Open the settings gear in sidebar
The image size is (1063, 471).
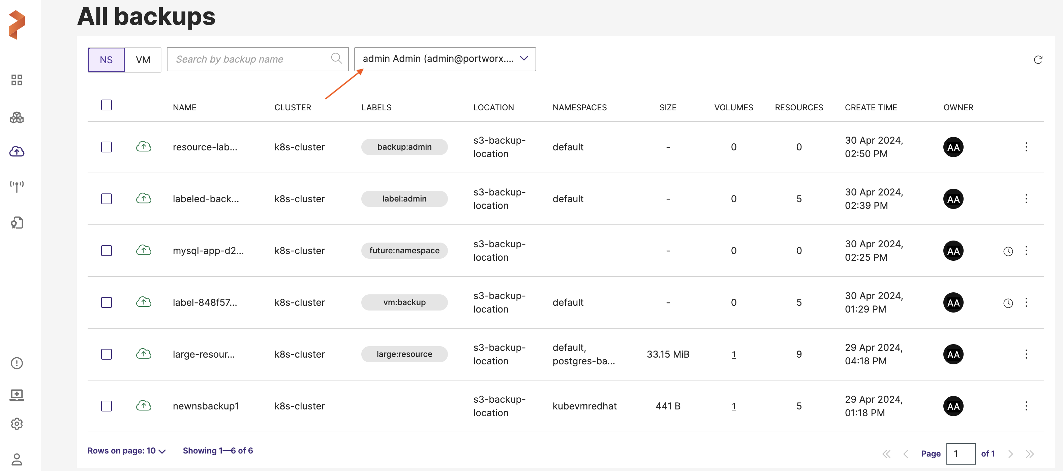[x=17, y=424]
